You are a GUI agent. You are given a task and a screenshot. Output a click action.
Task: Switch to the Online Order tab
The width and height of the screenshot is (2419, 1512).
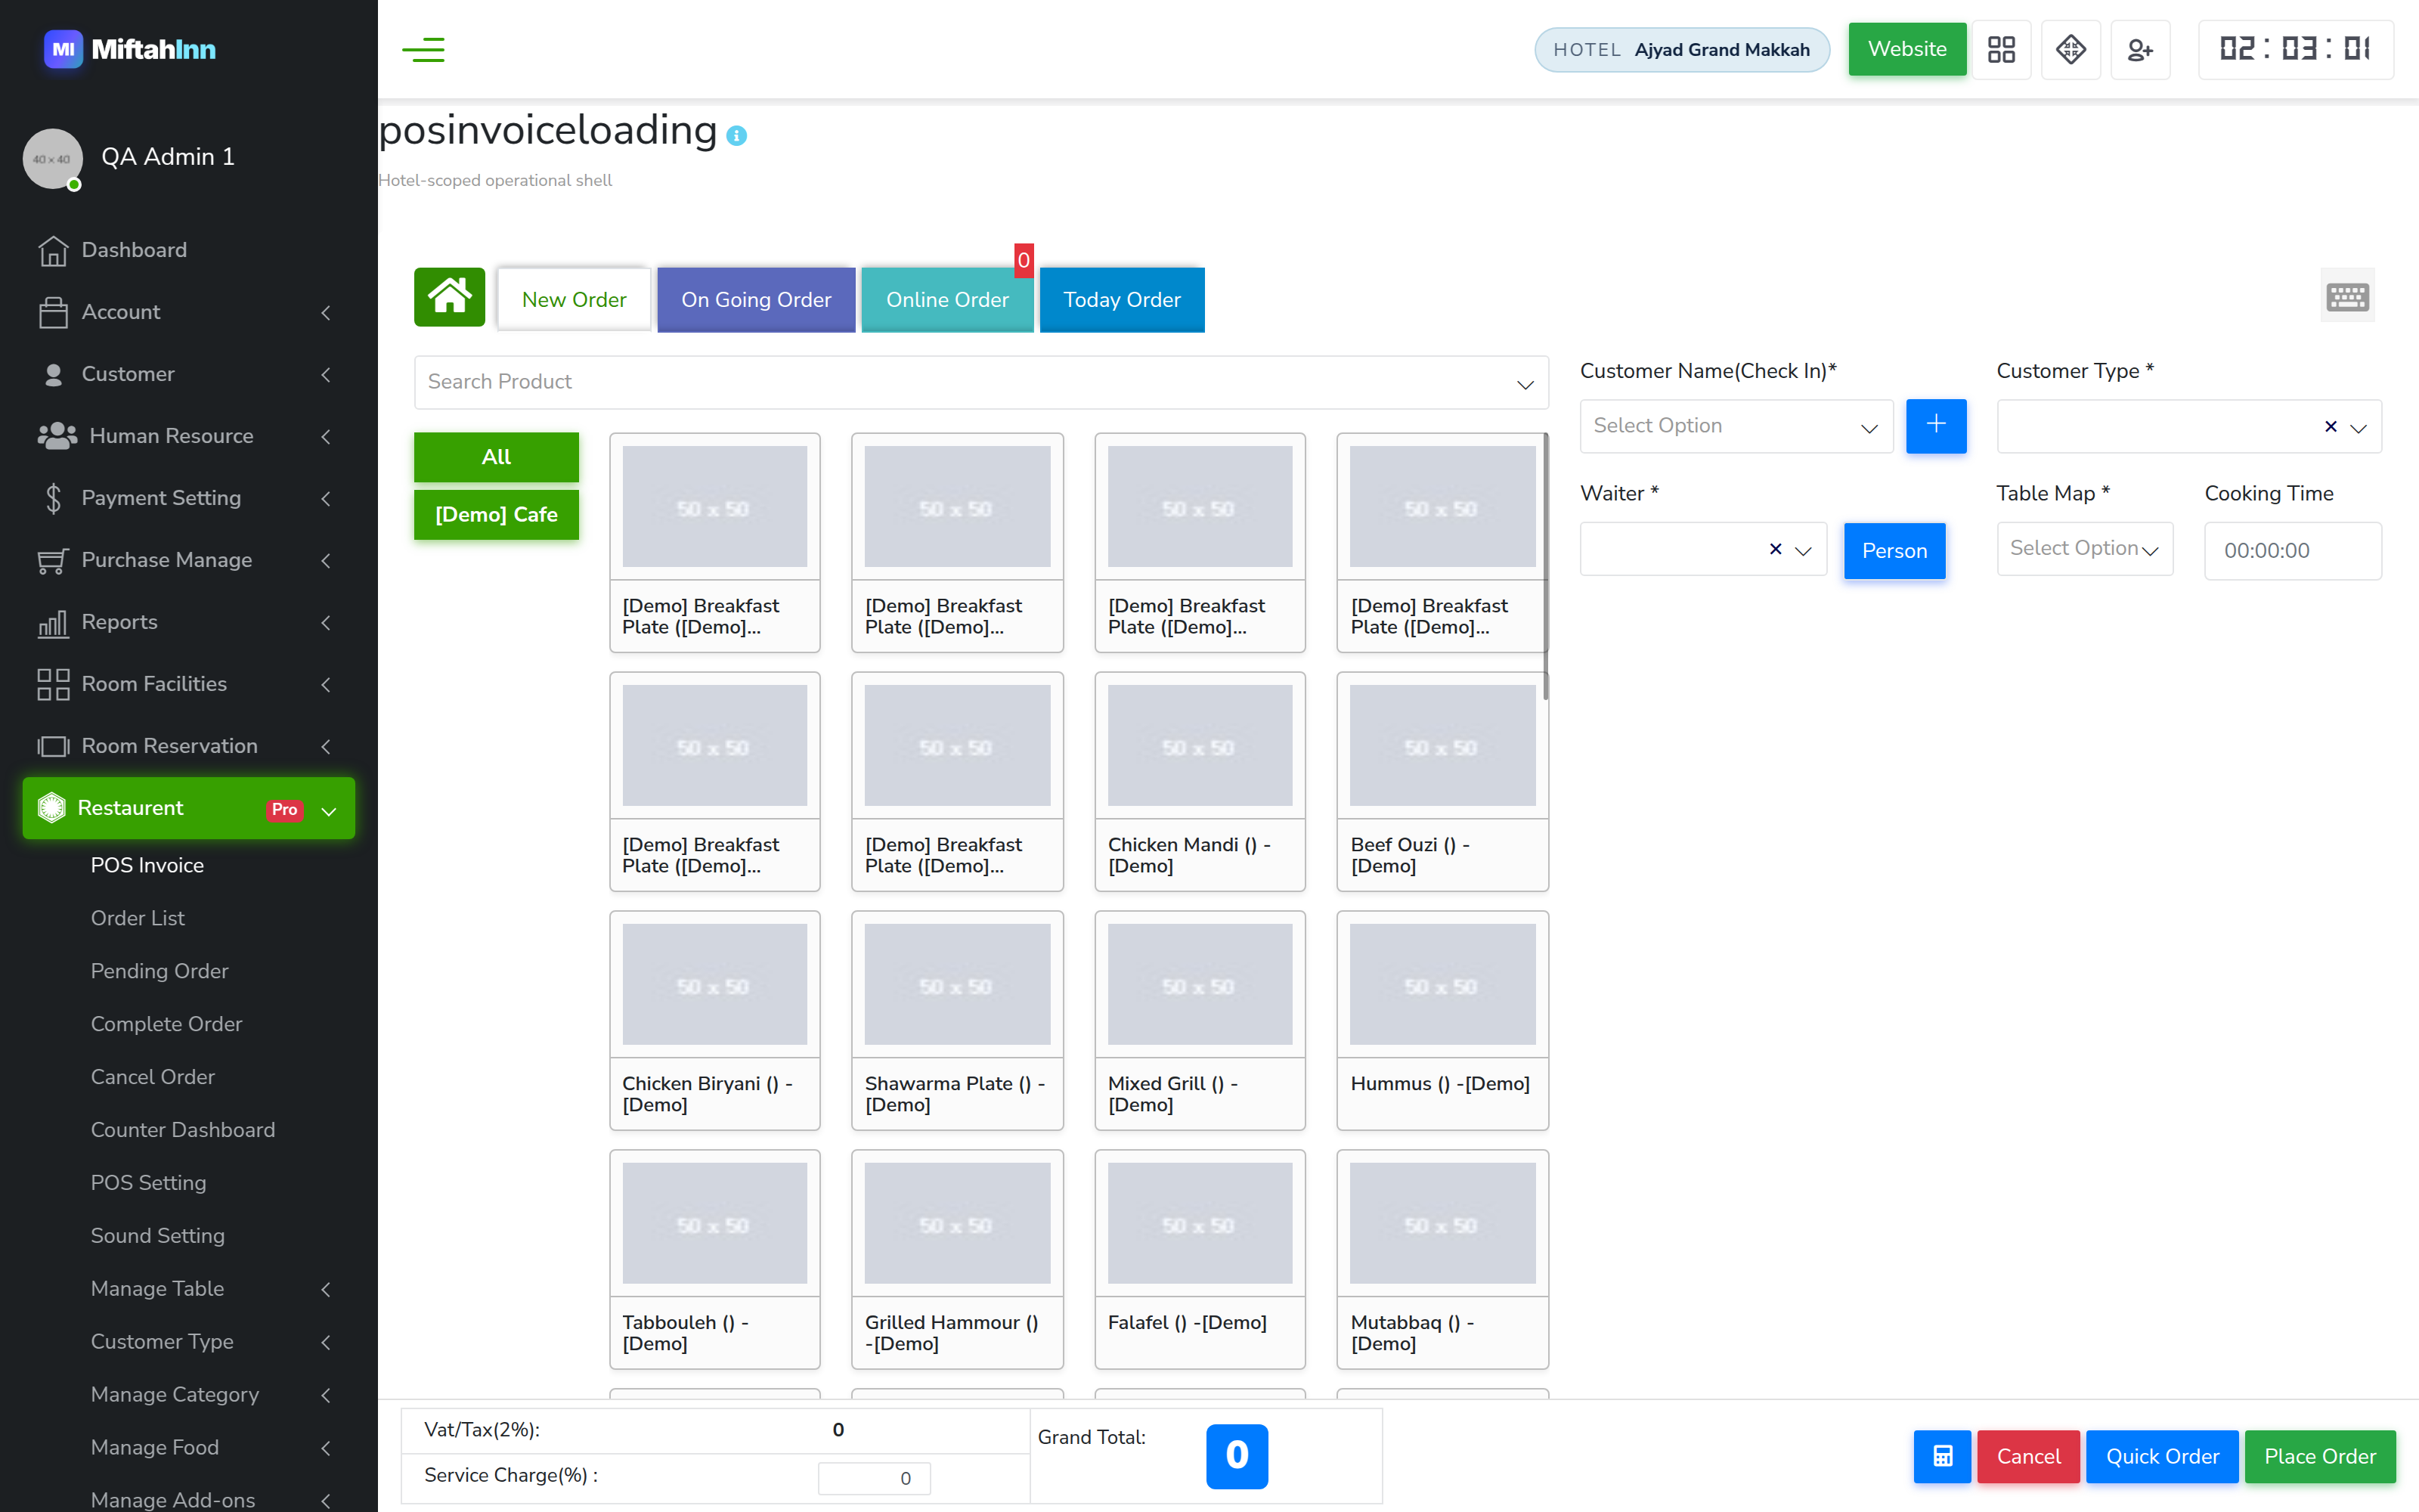[946, 299]
